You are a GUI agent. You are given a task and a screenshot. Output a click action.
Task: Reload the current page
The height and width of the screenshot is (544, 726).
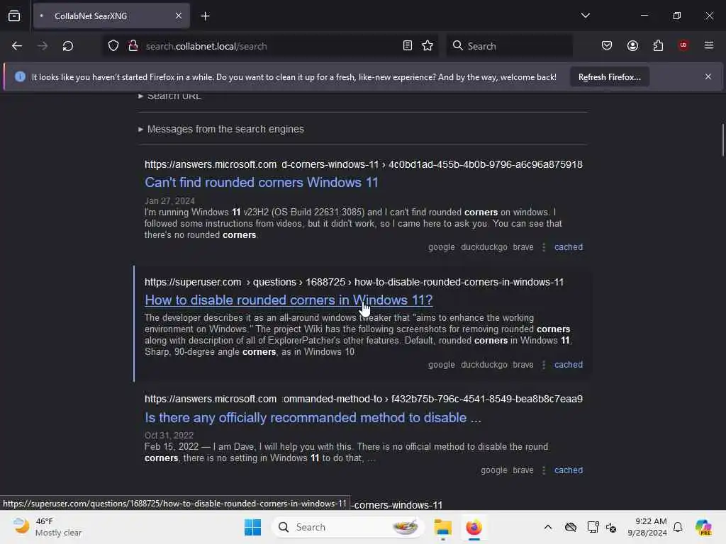67,46
